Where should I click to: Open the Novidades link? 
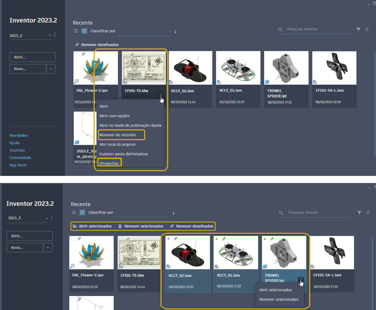pos(19,135)
